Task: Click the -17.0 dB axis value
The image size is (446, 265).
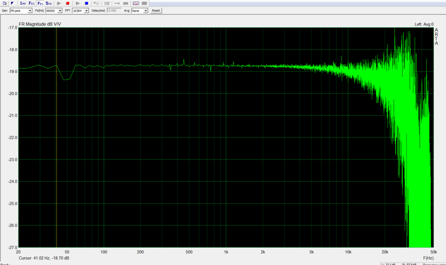Action: (13, 27)
